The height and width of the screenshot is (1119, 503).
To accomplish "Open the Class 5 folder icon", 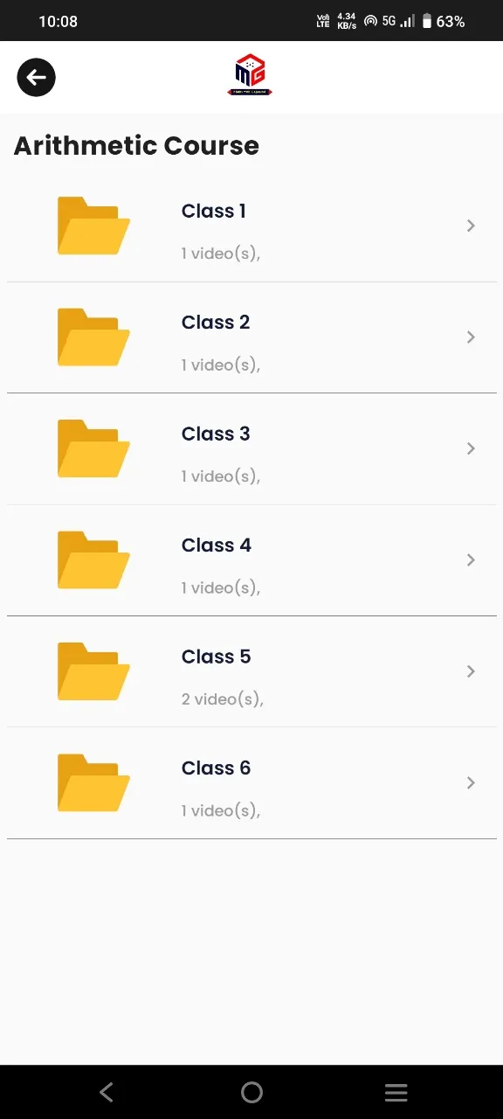I will click(x=93, y=671).
